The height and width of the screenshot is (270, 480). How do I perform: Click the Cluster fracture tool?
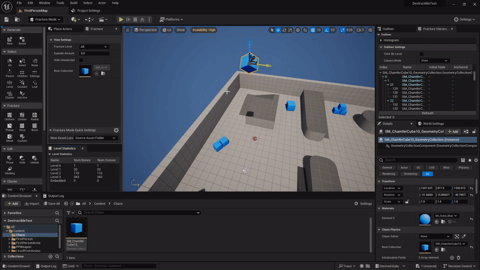click(22, 116)
